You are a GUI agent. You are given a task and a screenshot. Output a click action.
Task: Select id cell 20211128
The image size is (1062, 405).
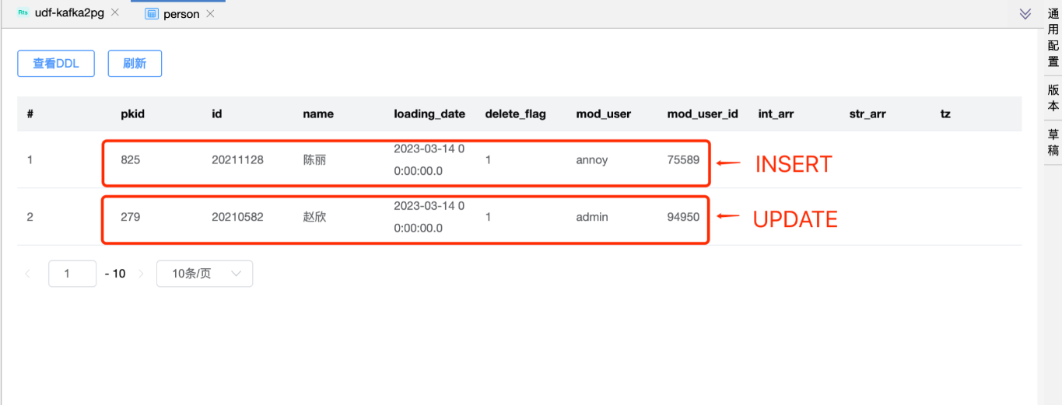[237, 160]
